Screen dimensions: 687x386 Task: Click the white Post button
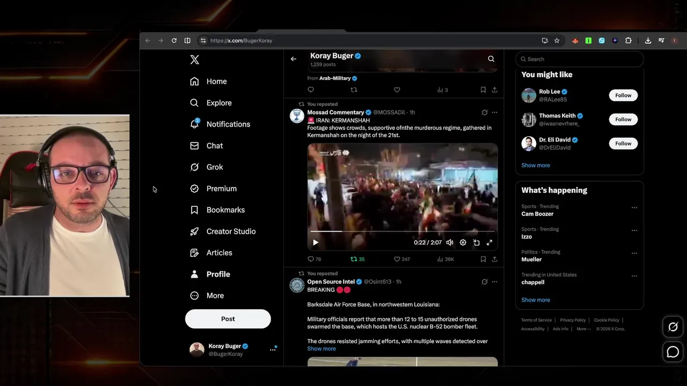228,319
